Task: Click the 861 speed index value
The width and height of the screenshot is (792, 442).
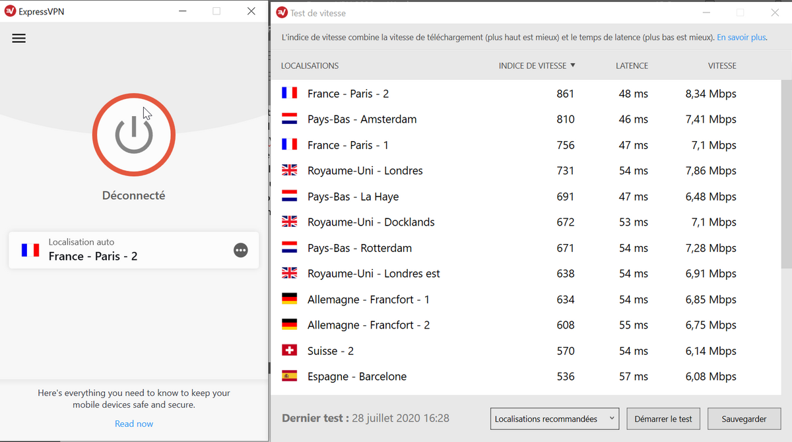Action: tap(566, 94)
